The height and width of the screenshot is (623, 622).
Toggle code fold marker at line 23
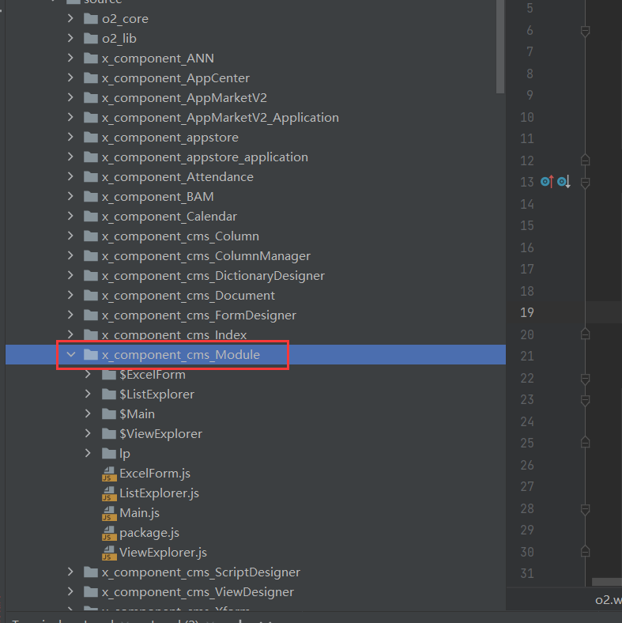click(x=585, y=401)
